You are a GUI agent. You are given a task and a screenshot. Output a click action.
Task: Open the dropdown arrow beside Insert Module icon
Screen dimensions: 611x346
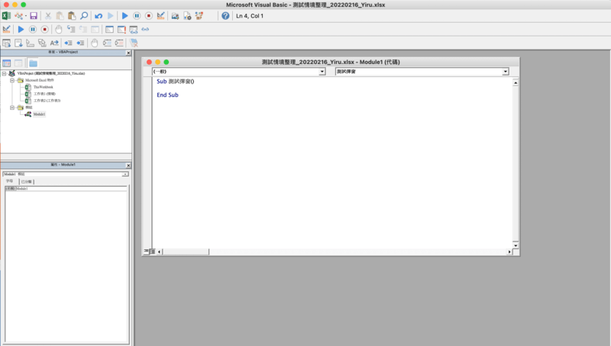26,16
